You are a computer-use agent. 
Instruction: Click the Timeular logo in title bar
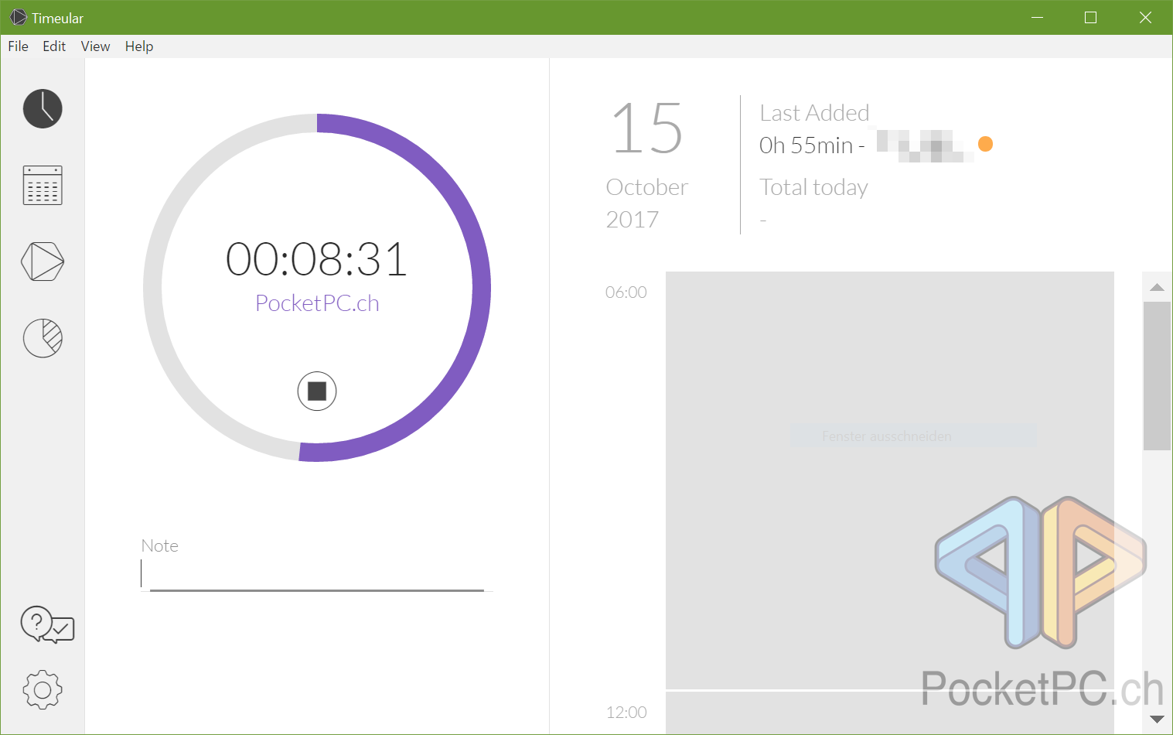tap(18, 17)
